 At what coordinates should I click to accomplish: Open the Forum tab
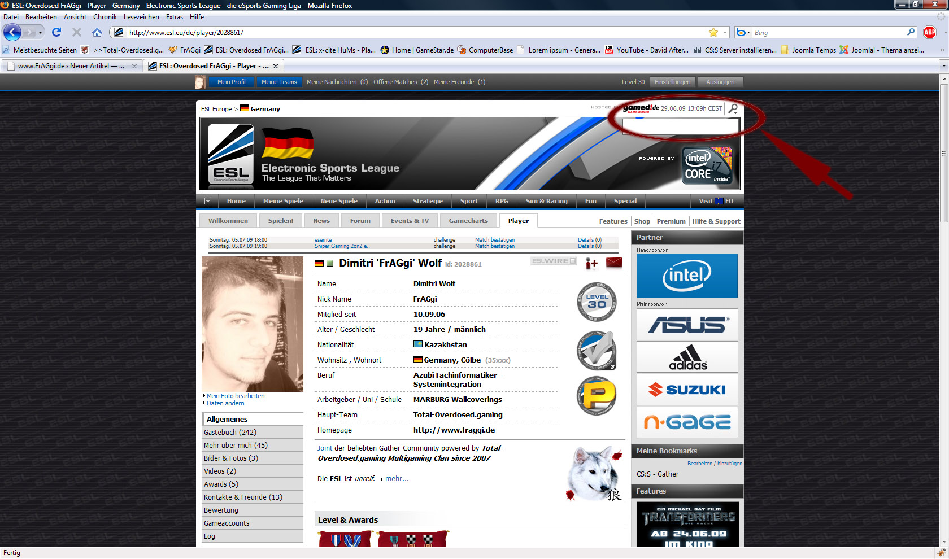[x=360, y=221]
